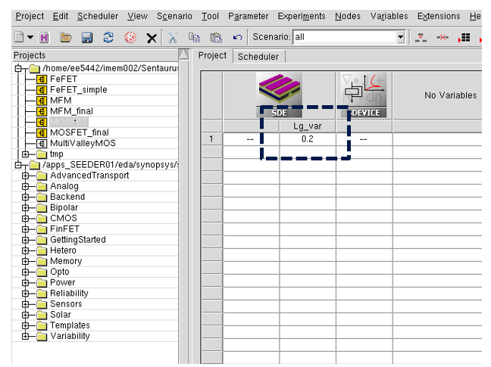Click the open folder toolbar icon
The width and height of the screenshot is (491, 367).
tap(66, 37)
